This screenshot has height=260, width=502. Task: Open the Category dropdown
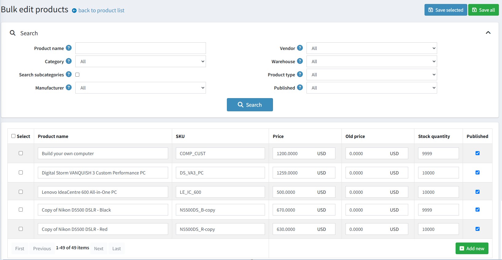coord(140,61)
